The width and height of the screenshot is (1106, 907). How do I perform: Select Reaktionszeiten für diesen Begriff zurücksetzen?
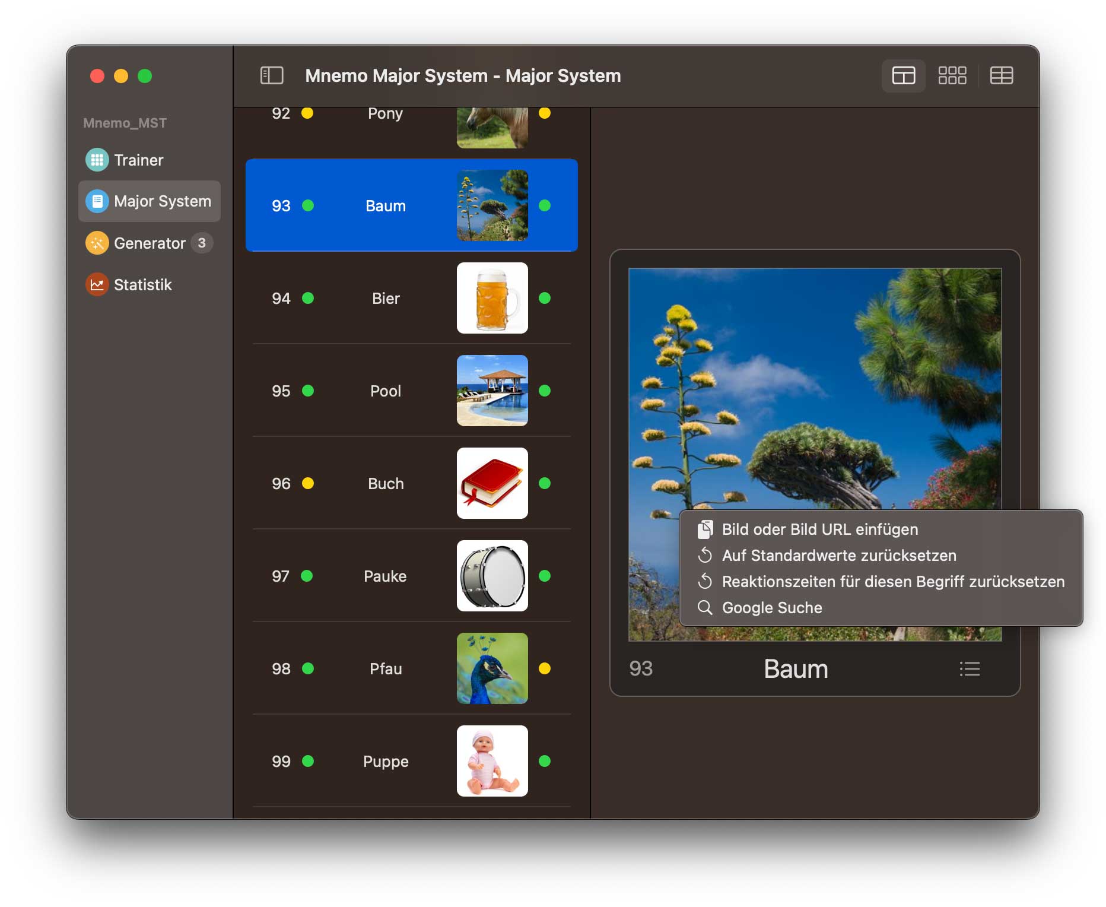[x=892, y=582]
